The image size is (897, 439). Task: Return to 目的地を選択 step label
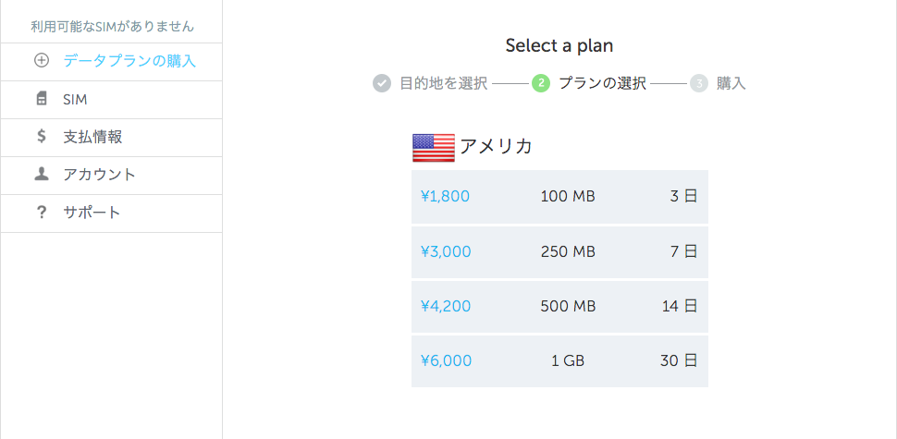pos(443,83)
